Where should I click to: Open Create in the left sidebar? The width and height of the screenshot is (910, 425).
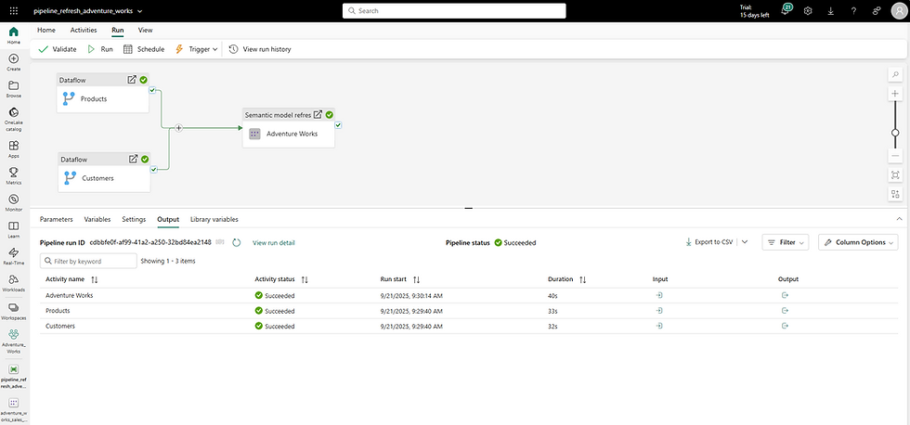click(14, 62)
